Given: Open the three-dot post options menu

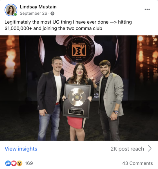Looking at the screenshot, I should tap(147, 9).
